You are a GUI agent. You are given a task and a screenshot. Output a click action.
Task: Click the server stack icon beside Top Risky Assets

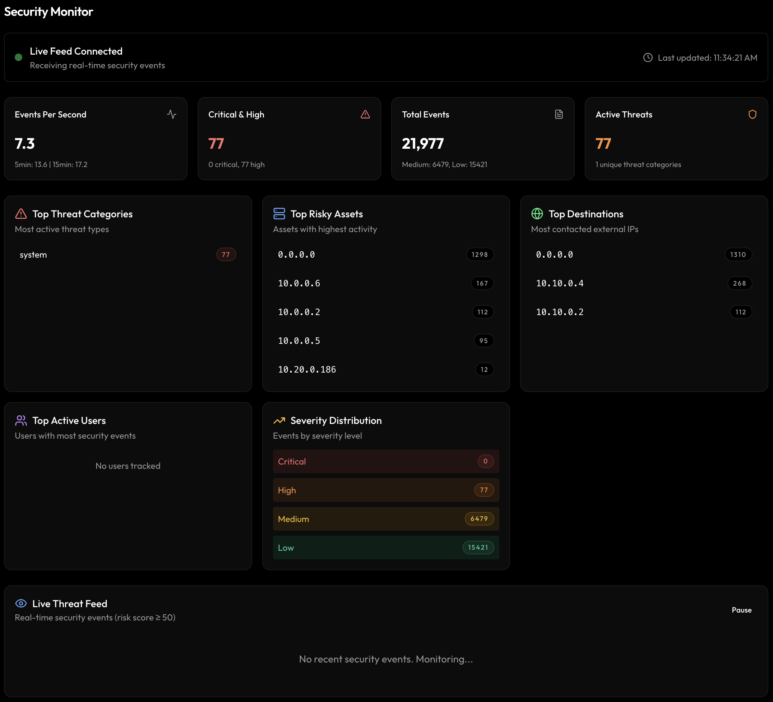(279, 213)
